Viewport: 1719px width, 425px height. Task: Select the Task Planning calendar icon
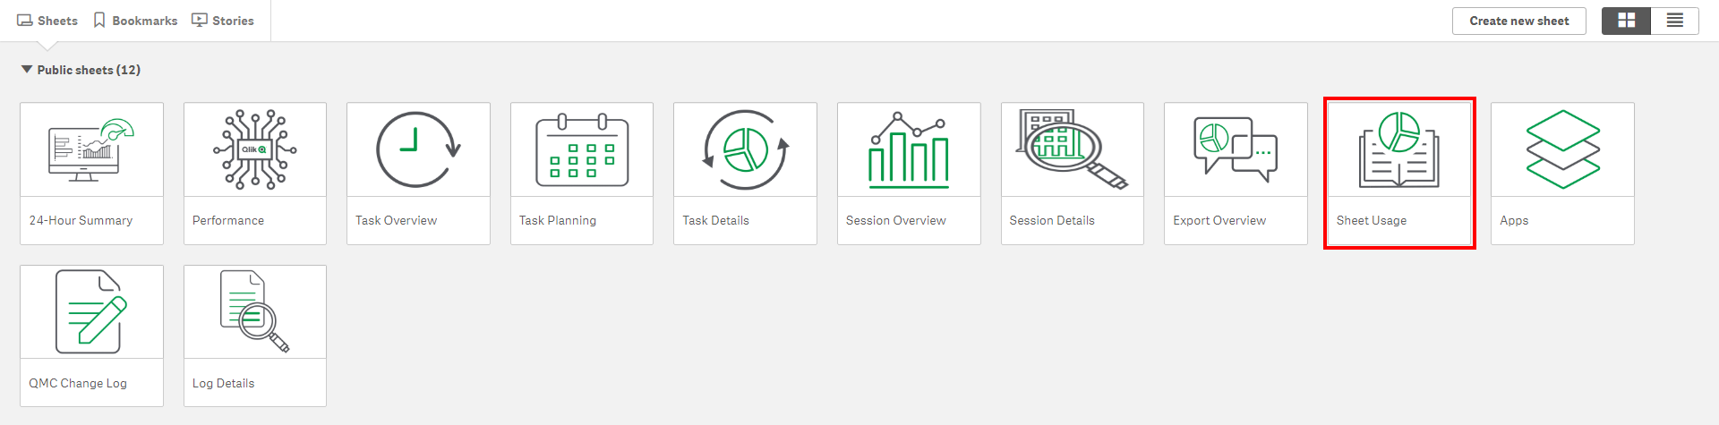pyautogui.click(x=582, y=150)
